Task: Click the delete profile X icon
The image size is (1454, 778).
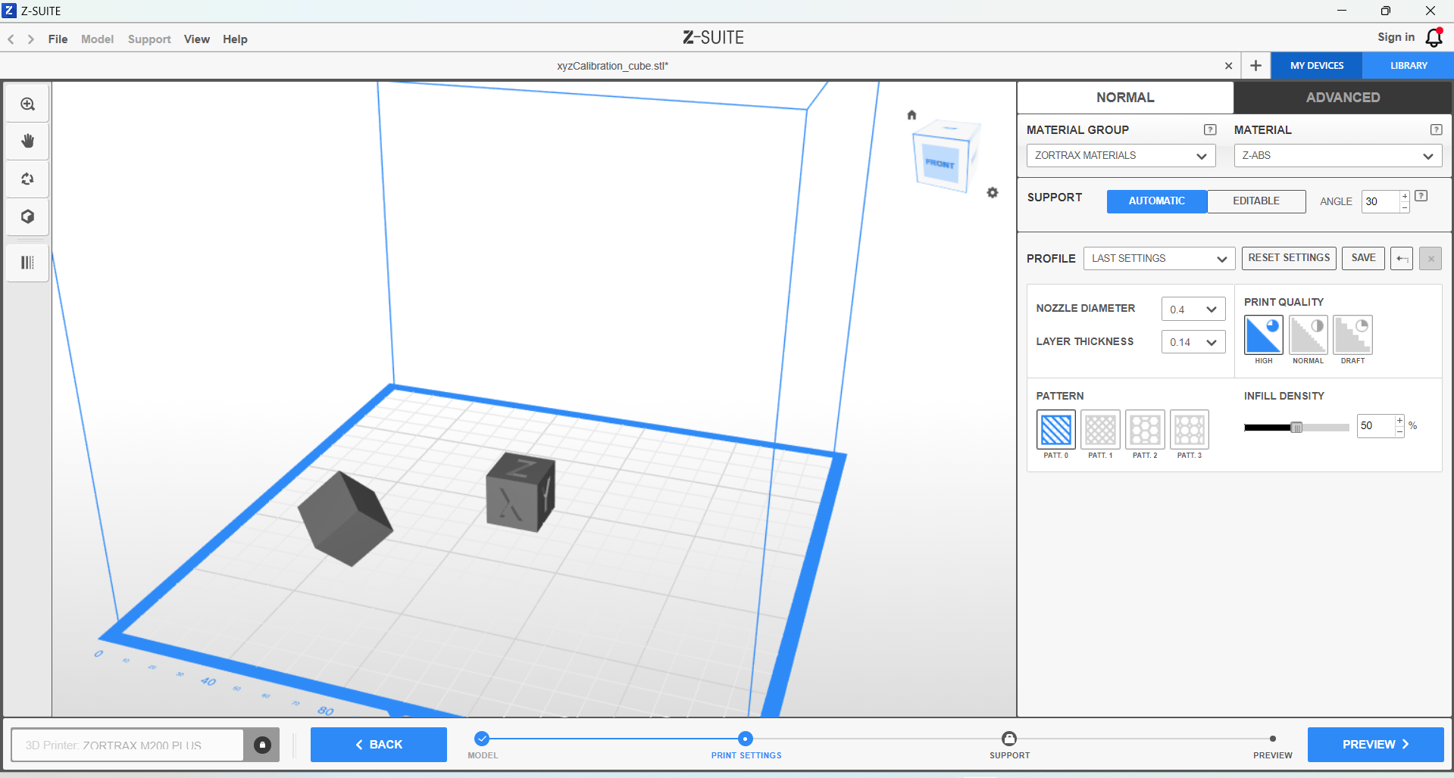Action: click(x=1431, y=259)
